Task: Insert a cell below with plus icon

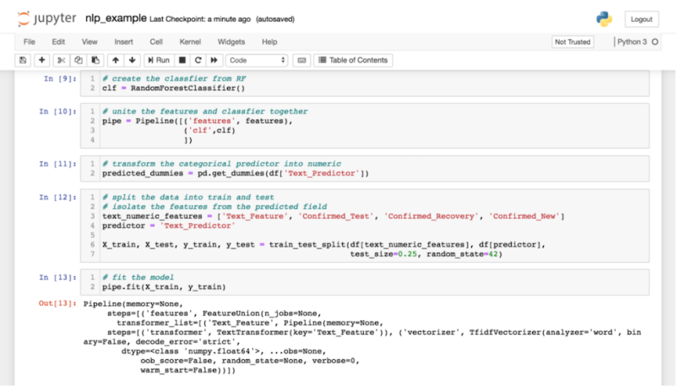Action: [x=42, y=60]
